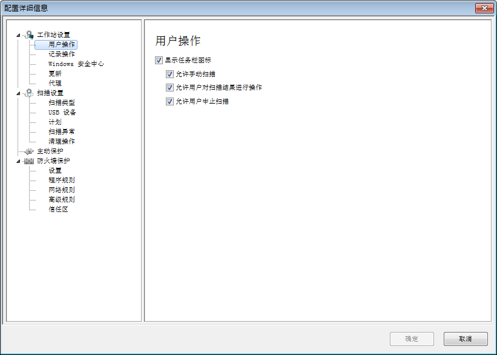Select the 更新 tree item
This screenshot has height=355, width=497.
(55, 73)
